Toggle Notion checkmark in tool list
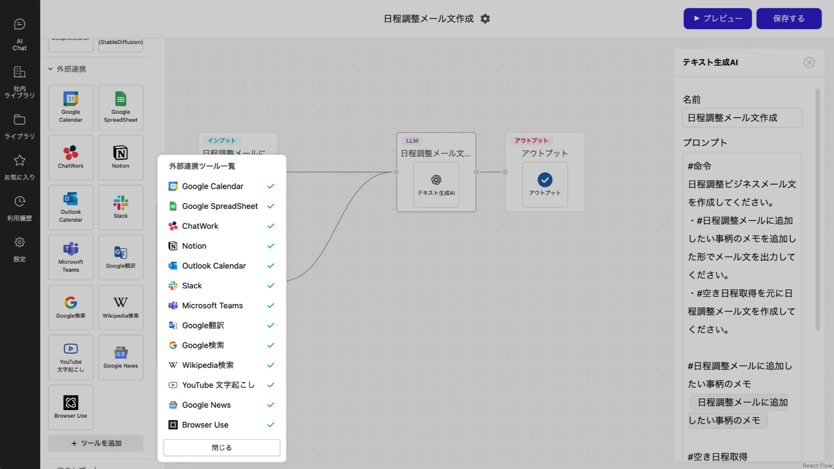Image resolution: width=834 pixels, height=469 pixels. pos(271,246)
